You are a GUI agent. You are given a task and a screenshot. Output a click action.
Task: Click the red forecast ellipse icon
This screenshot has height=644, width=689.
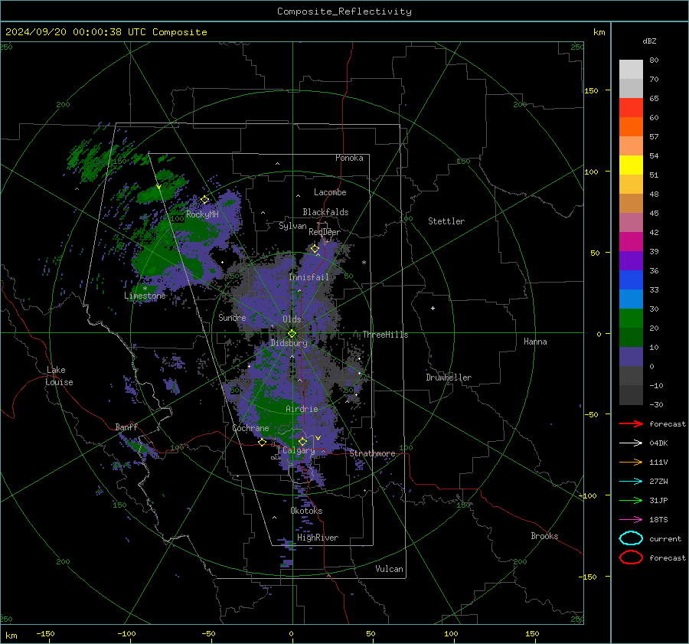coord(631,557)
